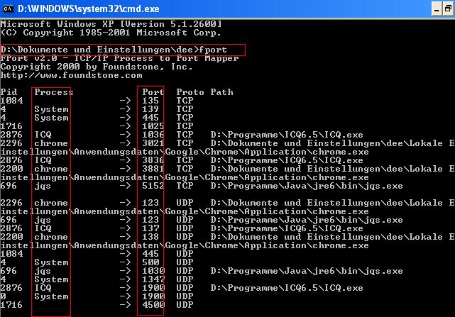455x317 pixels.
Task: Open the cmd.exe system menu icon
Action: pyautogui.click(x=8, y=9)
